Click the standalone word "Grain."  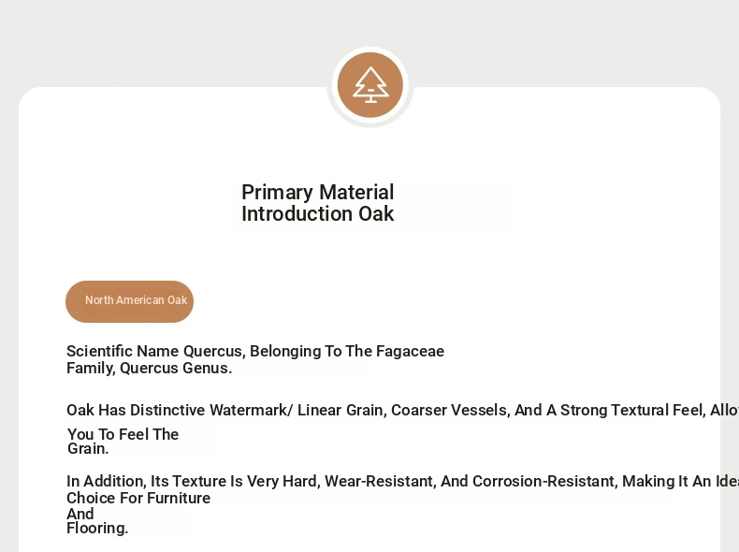[x=88, y=449]
